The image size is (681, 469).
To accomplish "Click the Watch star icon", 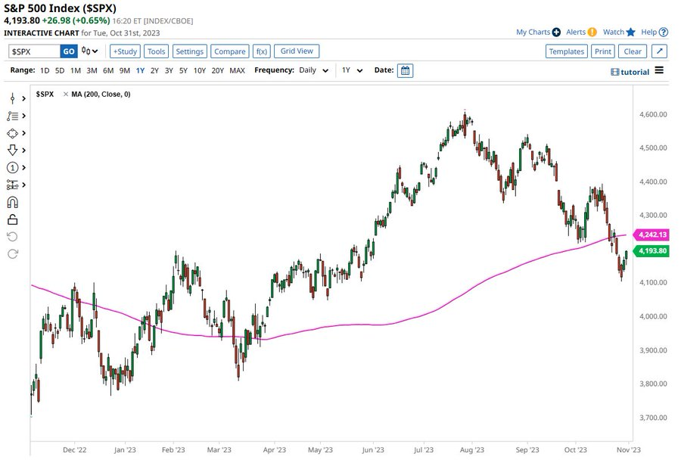I will (631, 33).
